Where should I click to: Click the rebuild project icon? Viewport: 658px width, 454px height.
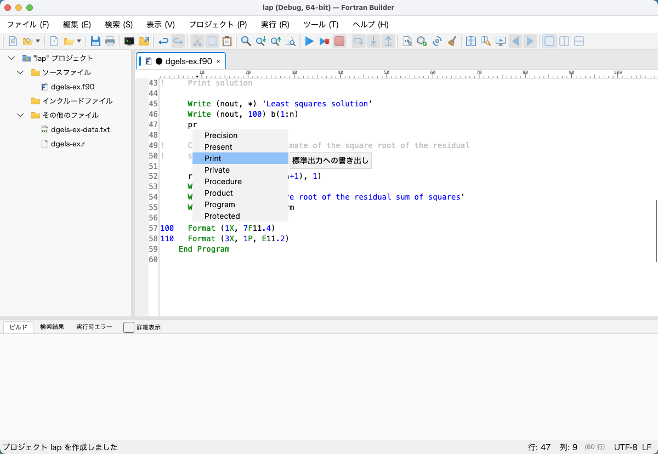(437, 41)
